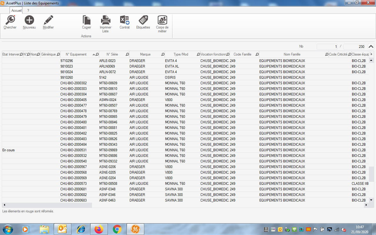376x235 pixels.
Task: Click Nouveau to add equipment
Action: pos(29,20)
